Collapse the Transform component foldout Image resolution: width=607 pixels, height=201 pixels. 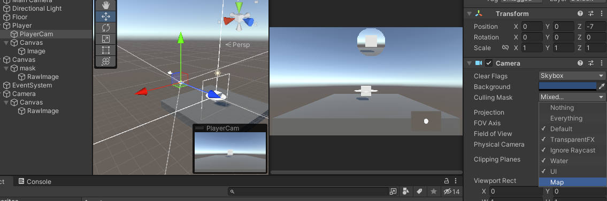pos(469,14)
